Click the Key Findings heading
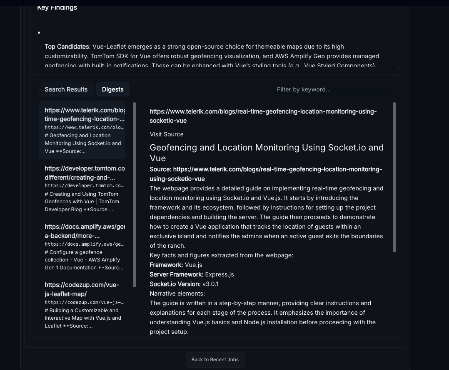This screenshot has height=370, width=449. [57, 7]
